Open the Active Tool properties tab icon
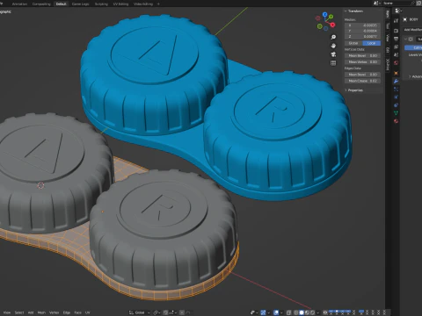 click(x=396, y=20)
